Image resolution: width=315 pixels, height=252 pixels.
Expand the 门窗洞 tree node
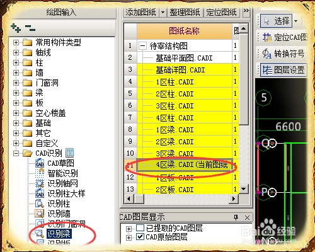[16, 83]
